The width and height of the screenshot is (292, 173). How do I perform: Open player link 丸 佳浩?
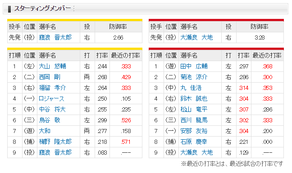click(191, 88)
